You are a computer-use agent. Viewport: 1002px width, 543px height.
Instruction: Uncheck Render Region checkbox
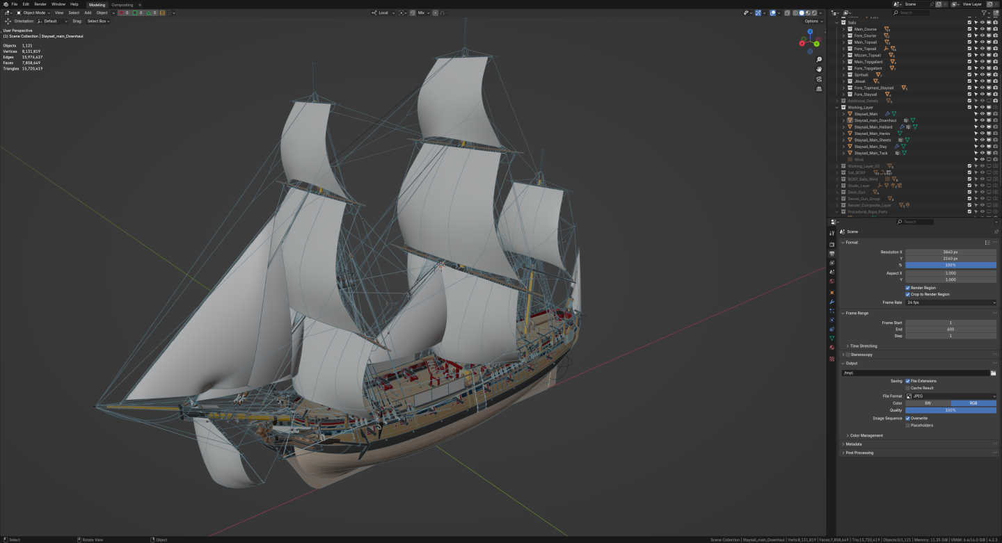(x=907, y=288)
